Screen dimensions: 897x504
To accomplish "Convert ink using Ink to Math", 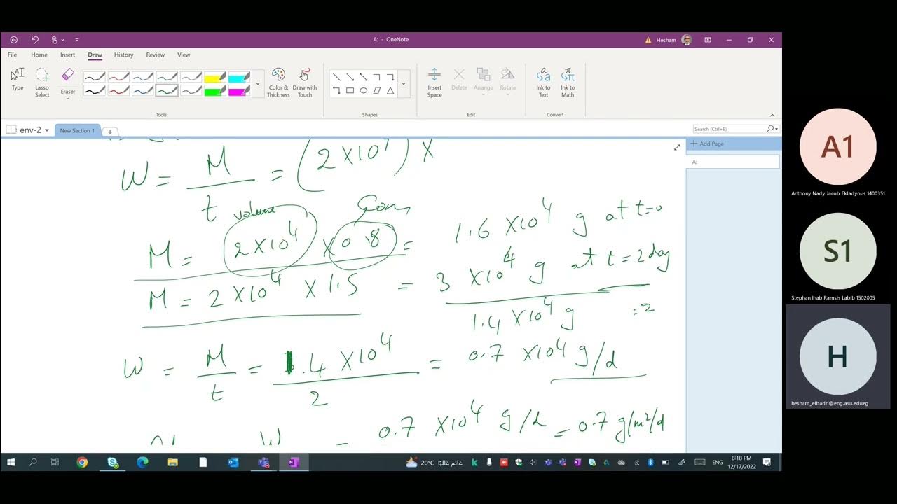I will 568,83.
